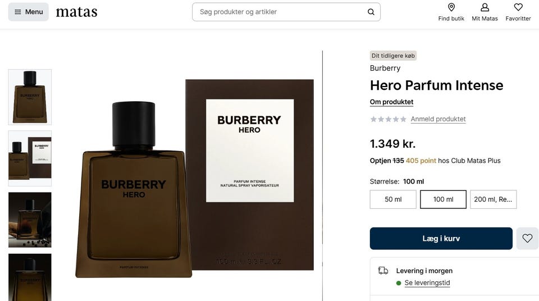Screen dimensions: 539x301
Task: Click Anmeld produktet review link
Action: 438,119
